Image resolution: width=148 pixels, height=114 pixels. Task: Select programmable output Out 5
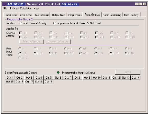[48, 78]
